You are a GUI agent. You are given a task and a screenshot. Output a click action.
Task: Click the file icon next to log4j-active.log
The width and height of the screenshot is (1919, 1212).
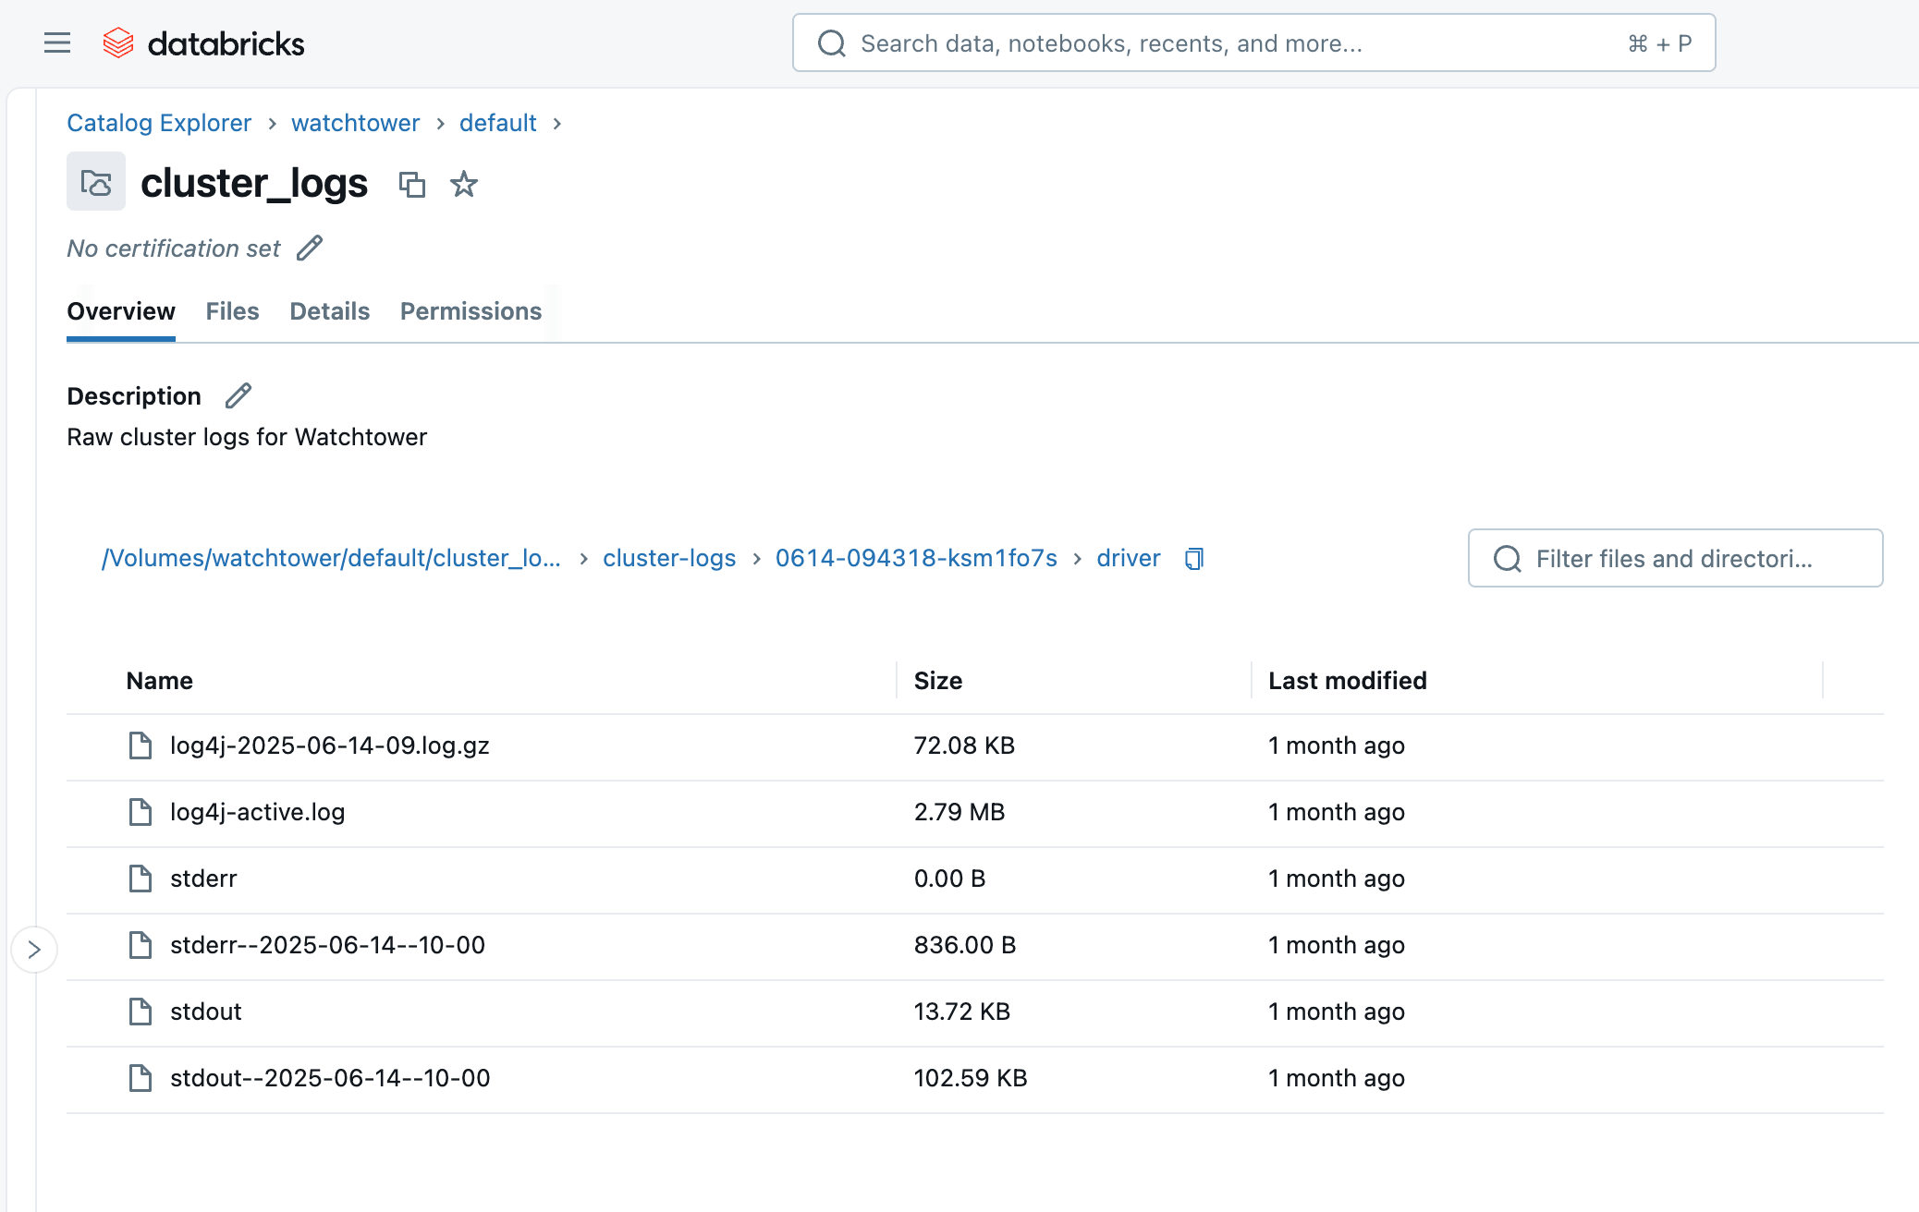(140, 812)
